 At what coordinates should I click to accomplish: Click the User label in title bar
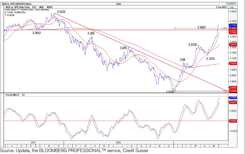(x=118, y=4)
